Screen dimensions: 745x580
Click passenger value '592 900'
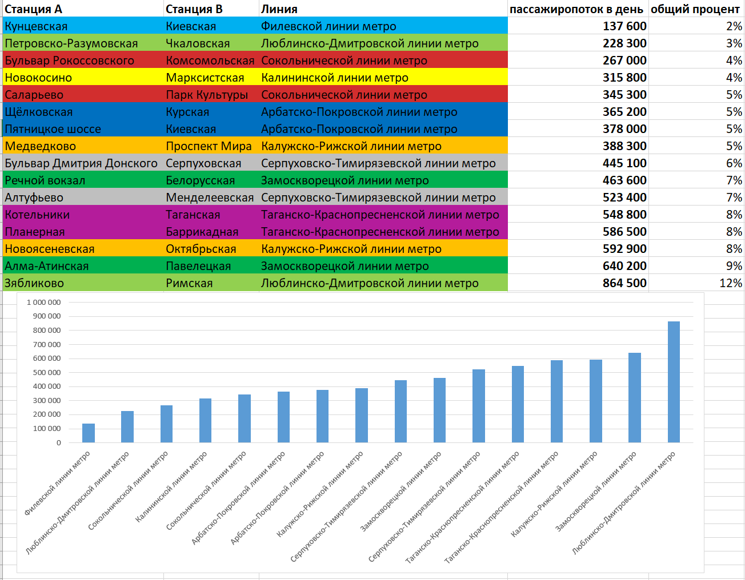pyautogui.click(x=578, y=248)
